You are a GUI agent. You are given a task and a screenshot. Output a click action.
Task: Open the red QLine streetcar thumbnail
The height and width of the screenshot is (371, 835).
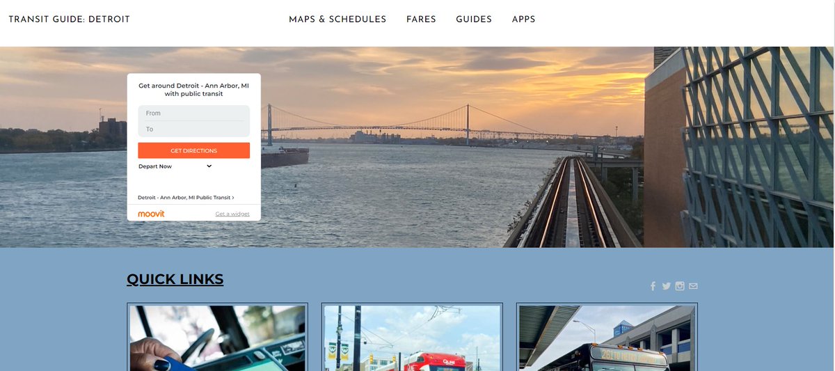pos(412,337)
